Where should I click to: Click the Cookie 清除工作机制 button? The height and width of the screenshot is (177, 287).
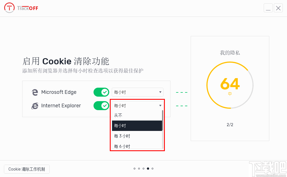click(x=26, y=169)
